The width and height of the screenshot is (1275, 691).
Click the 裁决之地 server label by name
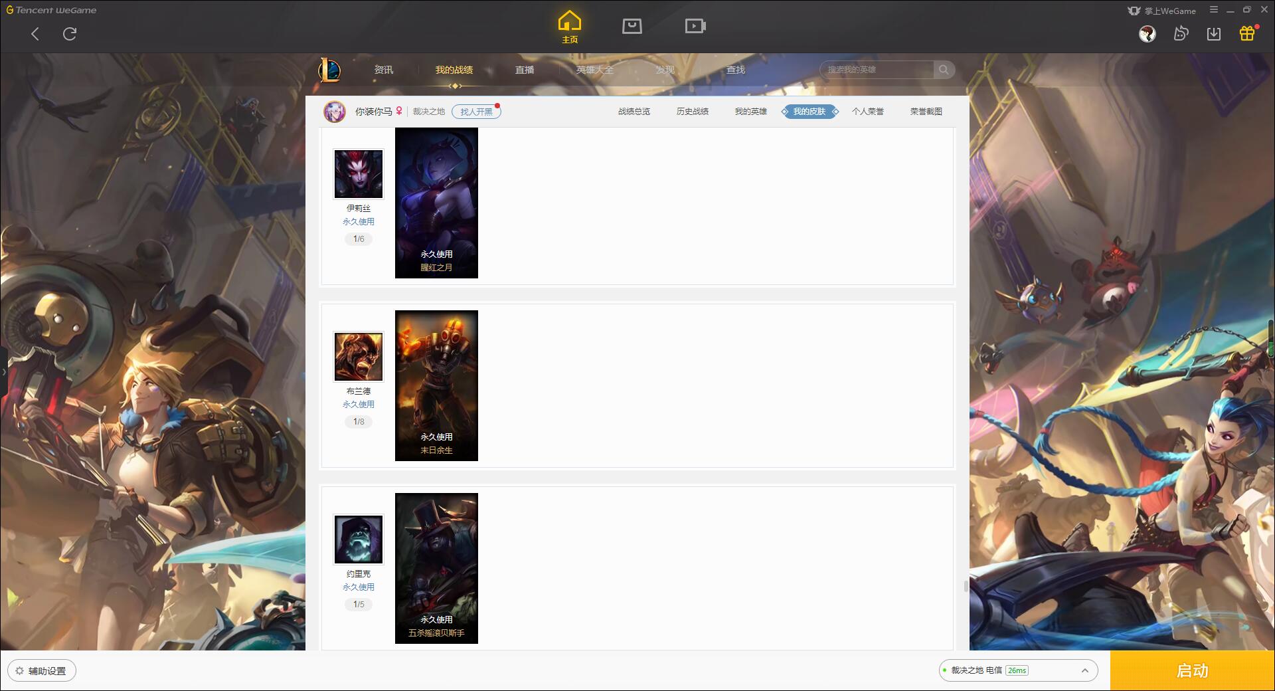429,112
